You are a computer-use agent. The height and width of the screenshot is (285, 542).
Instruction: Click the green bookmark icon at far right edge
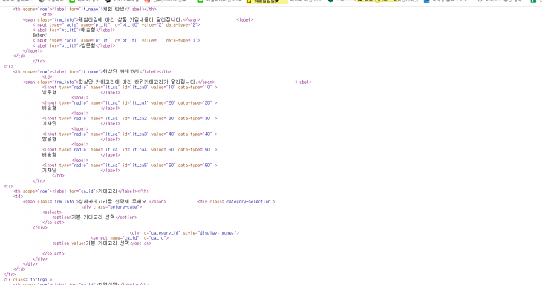tap(533, 1)
